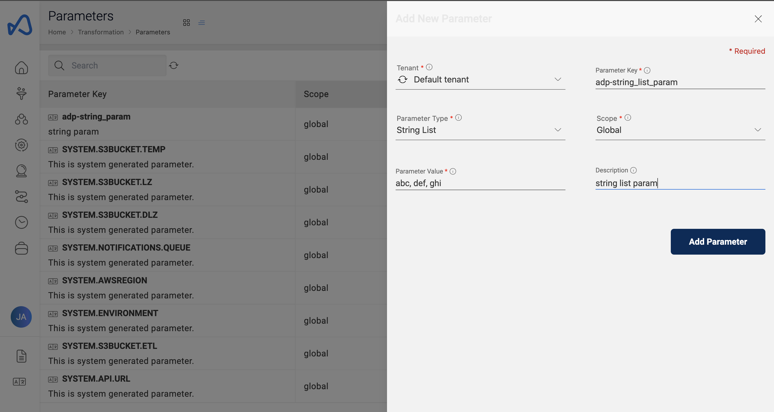
Task: Click the Parameter Value input field
Action: [x=481, y=183]
